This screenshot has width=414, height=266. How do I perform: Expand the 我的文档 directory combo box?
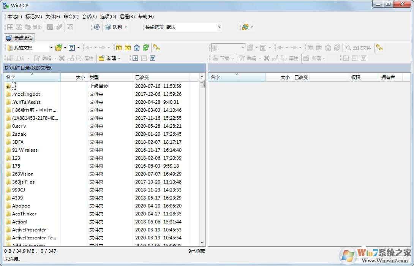pos(51,47)
